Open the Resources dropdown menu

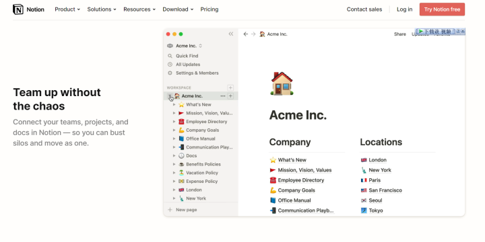[139, 9]
